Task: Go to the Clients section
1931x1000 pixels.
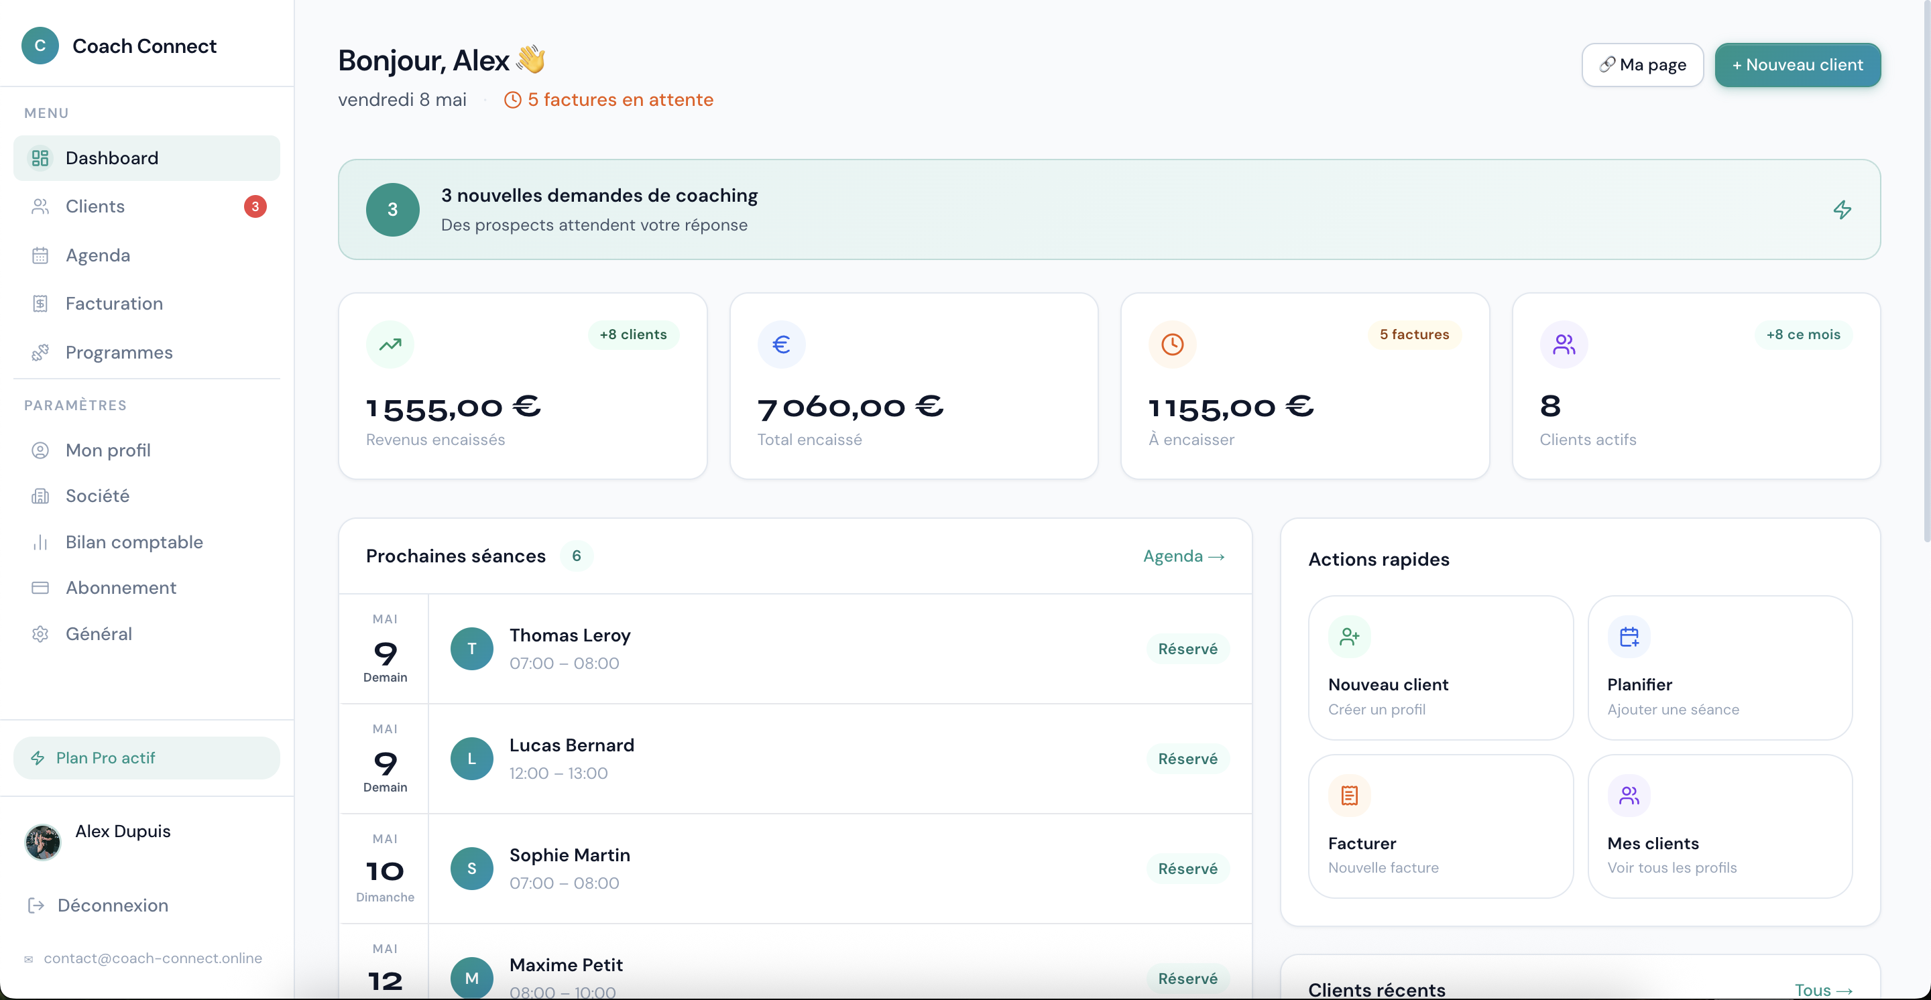Action: (x=147, y=206)
